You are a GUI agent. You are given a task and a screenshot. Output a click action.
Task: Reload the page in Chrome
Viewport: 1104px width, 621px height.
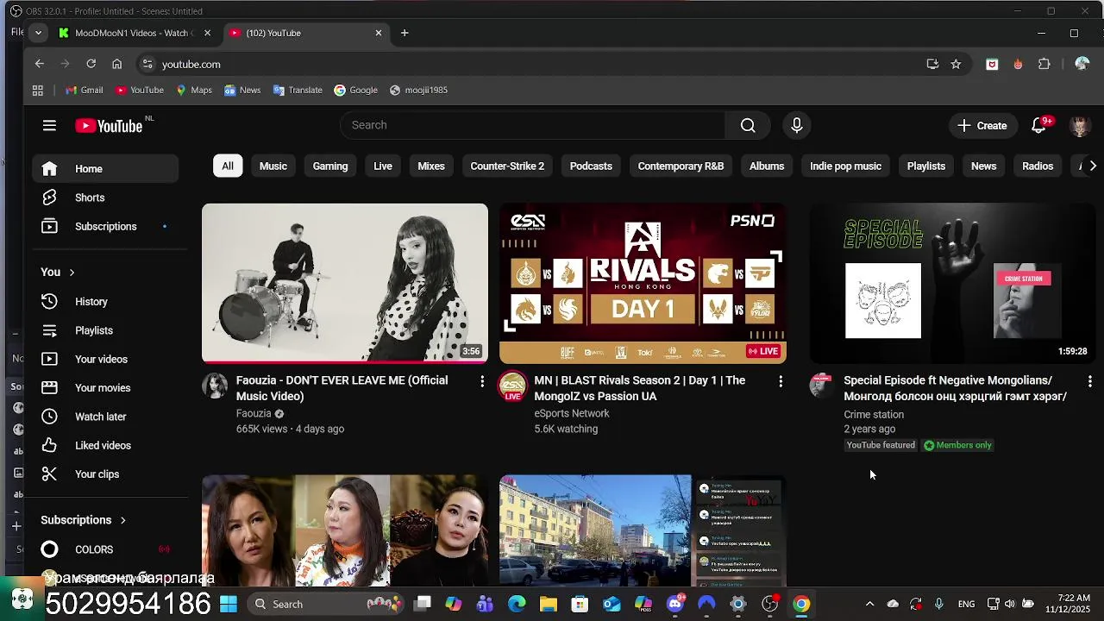pyautogui.click(x=91, y=64)
